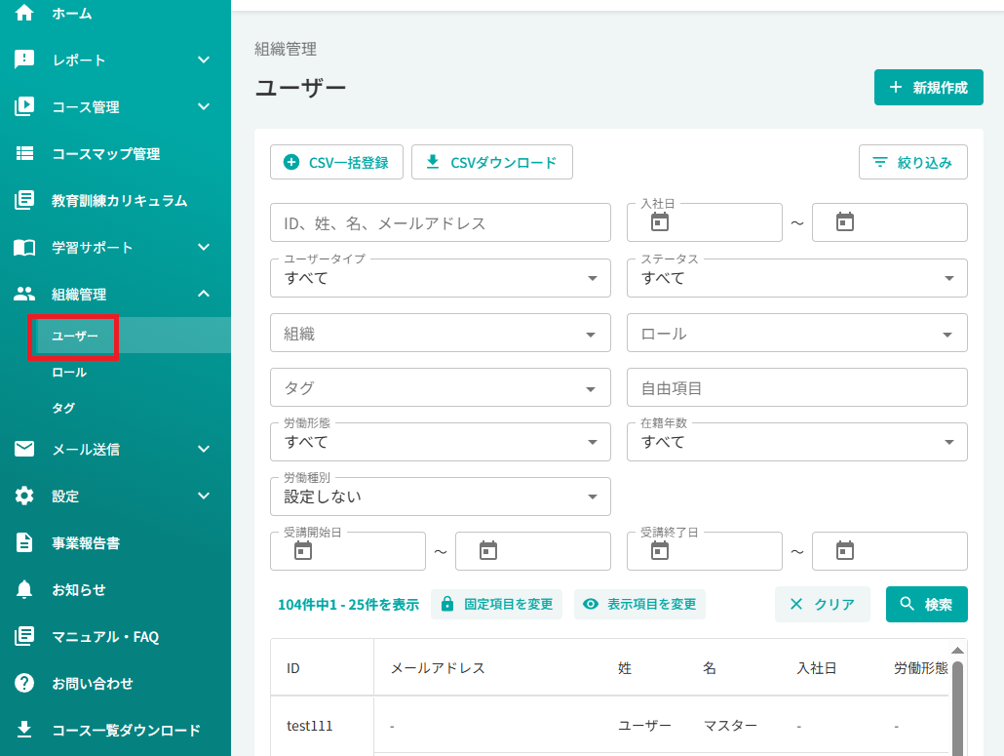Viewport: 1004px width, 756px height.
Task: Go to ホーム menu item
Action: tap(72, 13)
